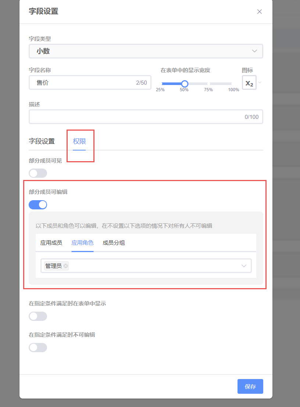The width and height of the screenshot is (300, 407).
Task: Click the 字段名称 input containing 售价
Action: coord(85,83)
